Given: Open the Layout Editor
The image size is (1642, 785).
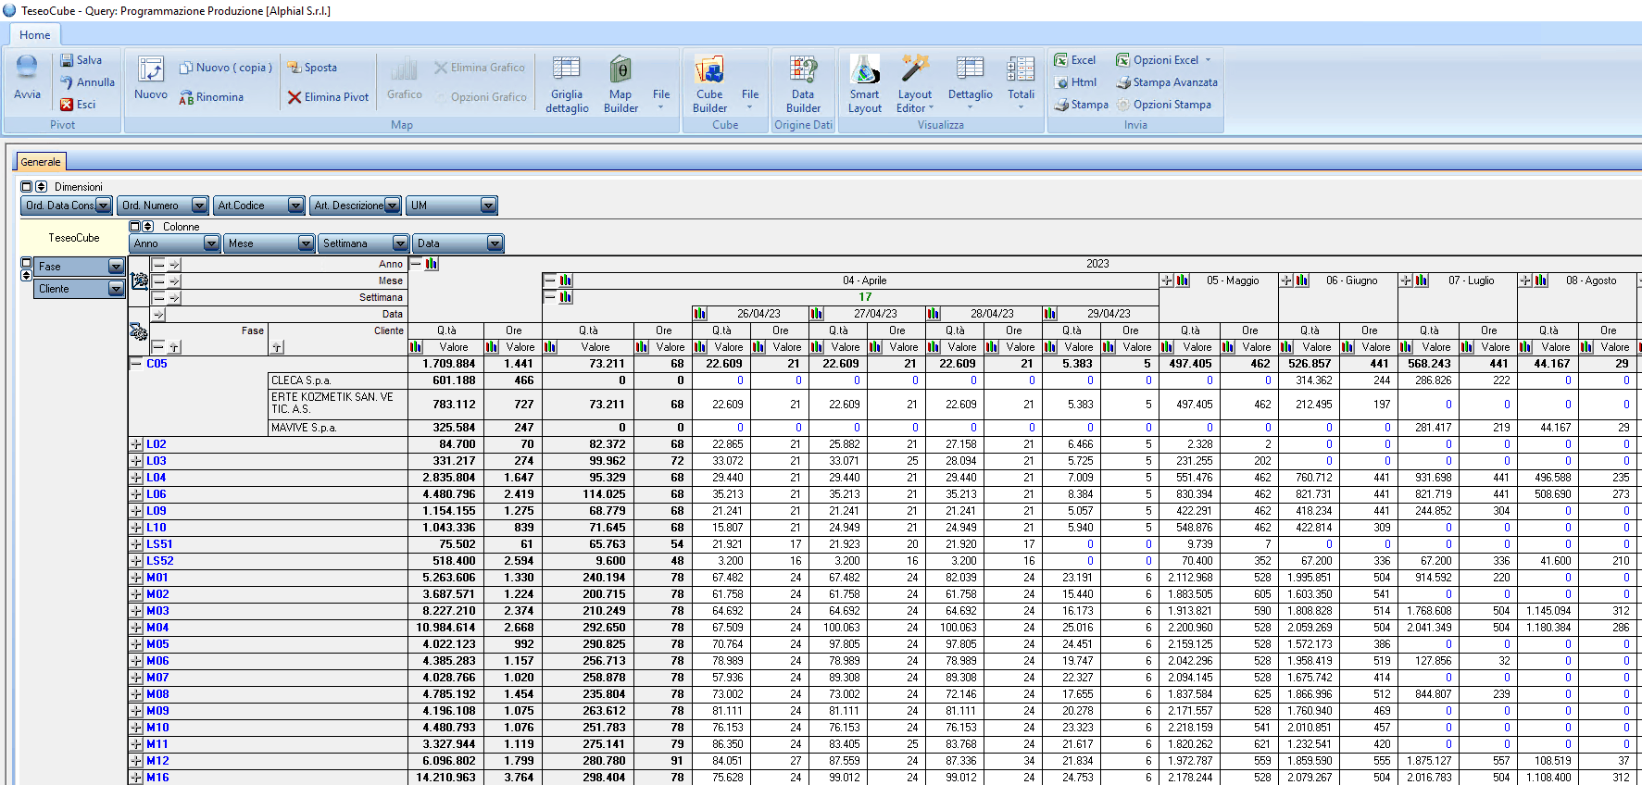Looking at the screenshot, I should (915, 84).
